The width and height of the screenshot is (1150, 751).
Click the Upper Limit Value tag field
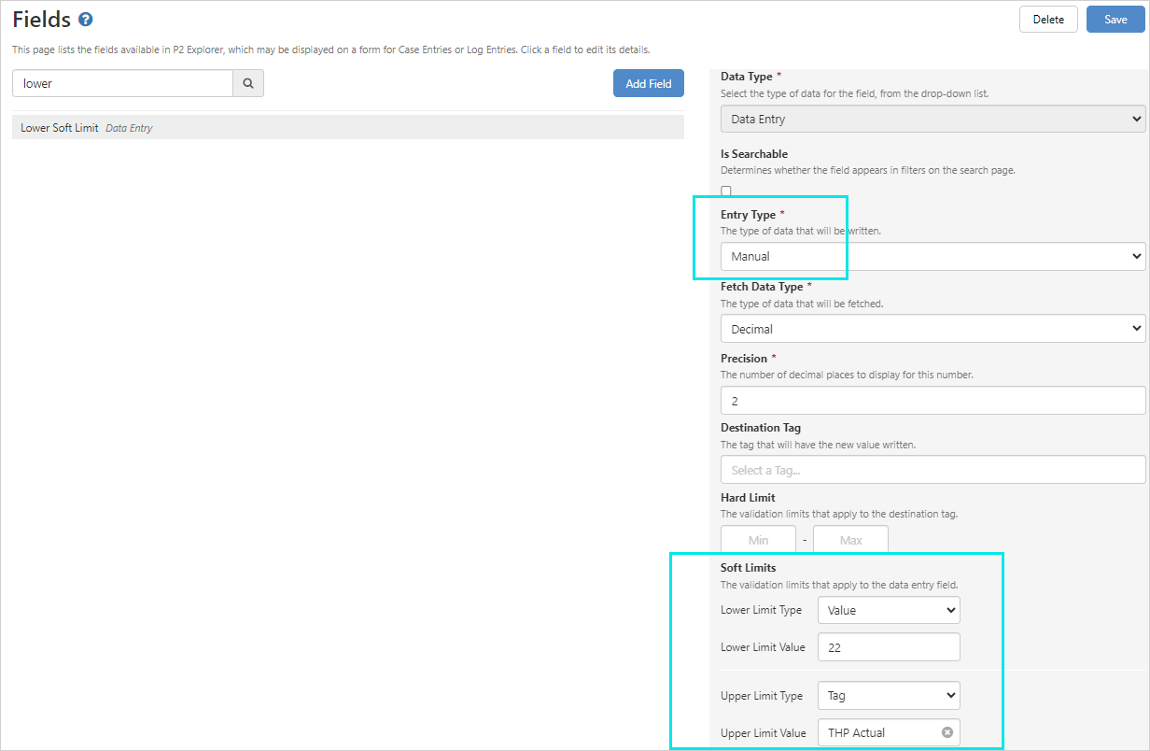pyautogui.click(x=877, y=732)
